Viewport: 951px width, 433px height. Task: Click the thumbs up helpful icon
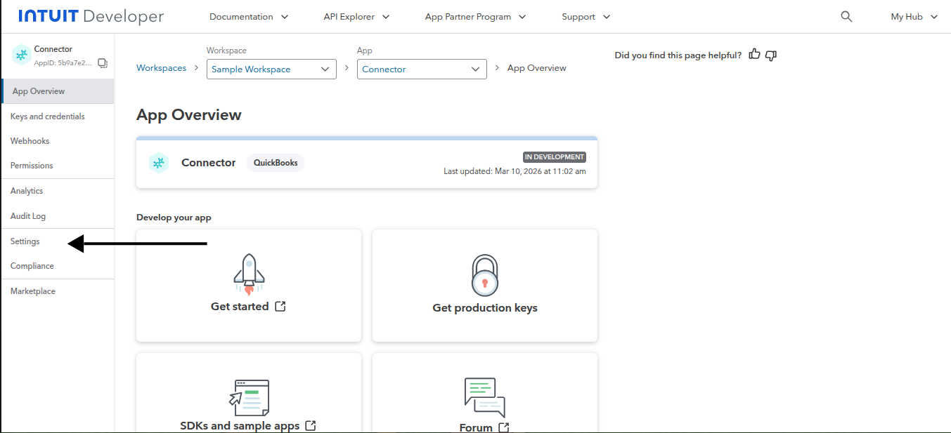pyautogui.click(x=754, y=55)
